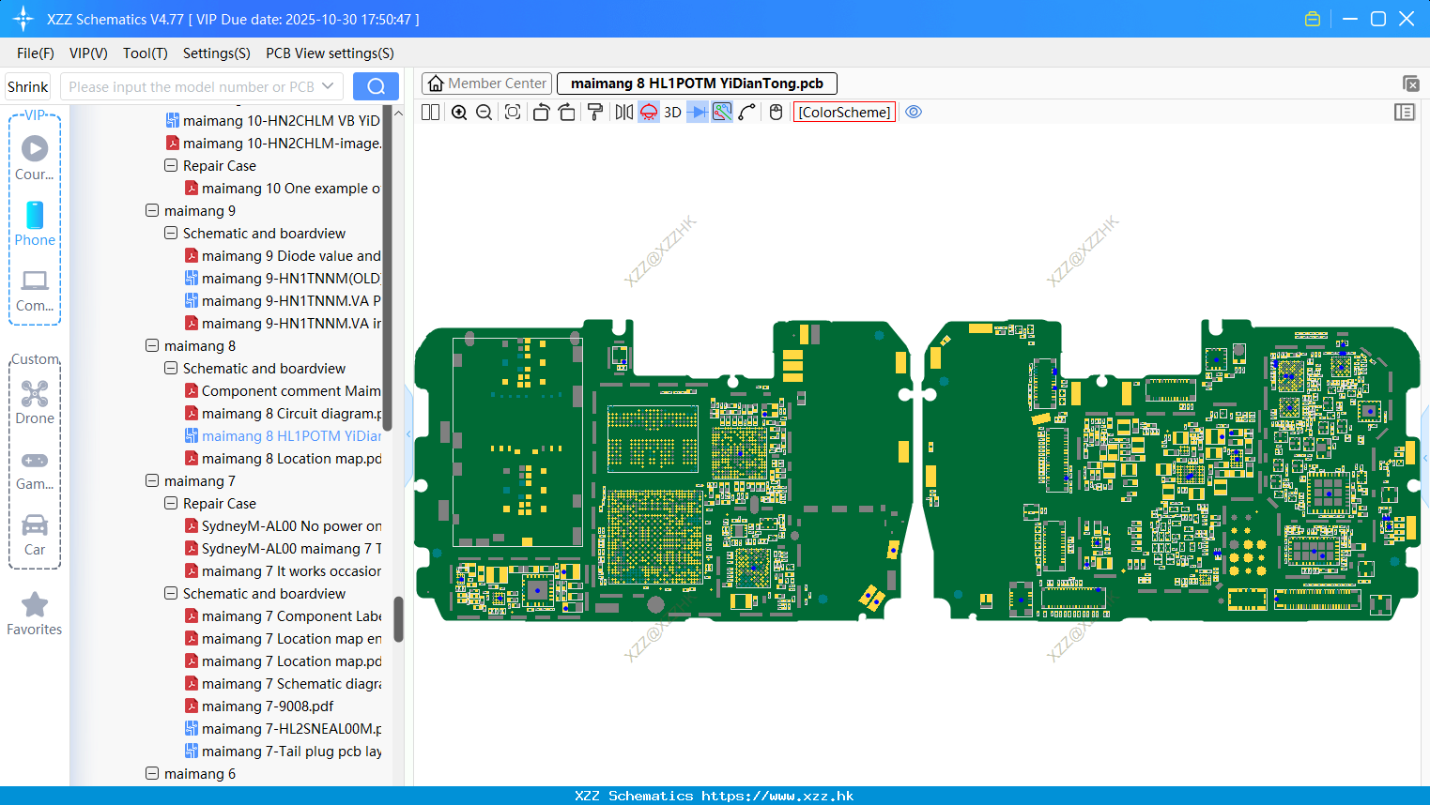The image size is (1430, 805).
Task: Open the Courses category icon
Action: [35, 157]
